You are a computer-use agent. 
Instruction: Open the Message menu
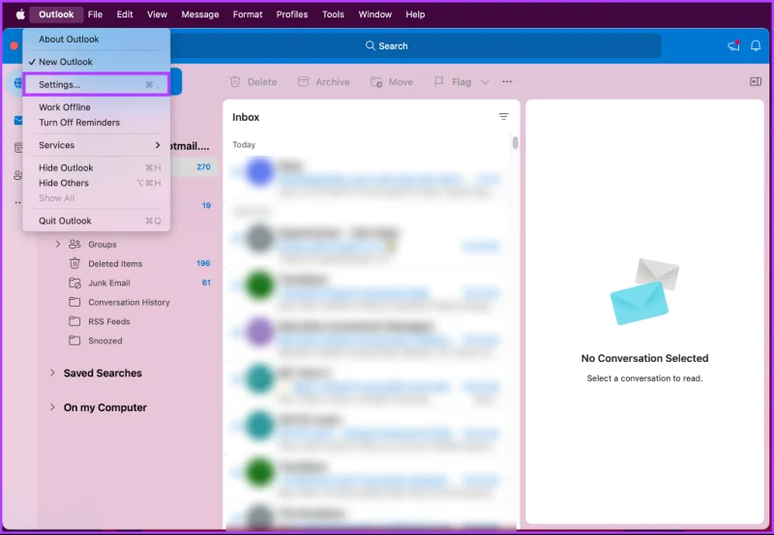tap(200, 15)
